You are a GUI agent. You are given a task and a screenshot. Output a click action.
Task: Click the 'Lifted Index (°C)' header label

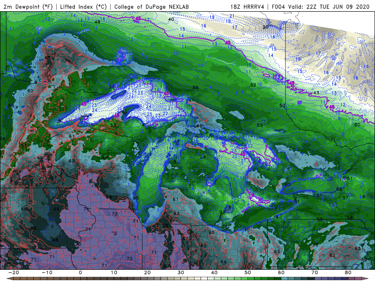pos(83,7)
